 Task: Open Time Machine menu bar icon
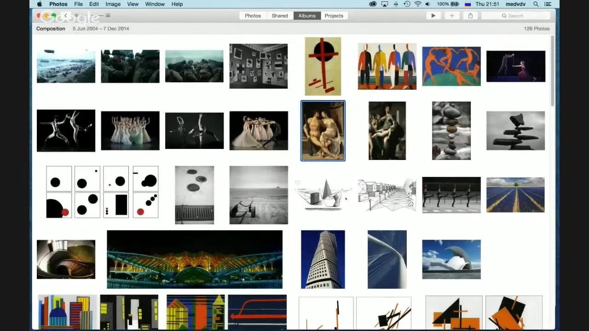407,4
